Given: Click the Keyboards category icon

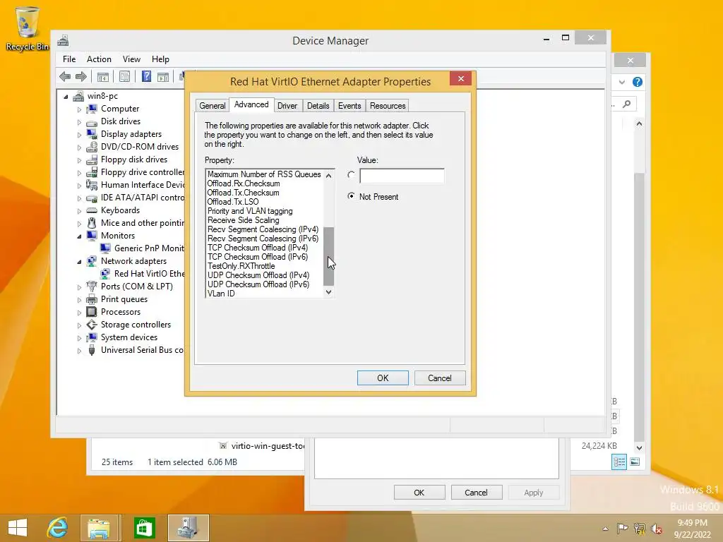Looking at the screenshot, I should click(92, 210).
